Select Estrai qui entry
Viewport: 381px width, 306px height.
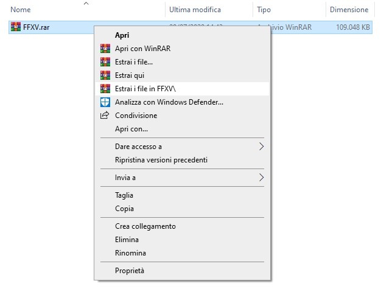coord(182,75)
